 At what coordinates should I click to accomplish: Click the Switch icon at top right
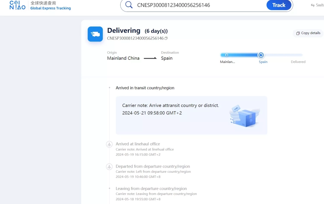pos(313,5)
